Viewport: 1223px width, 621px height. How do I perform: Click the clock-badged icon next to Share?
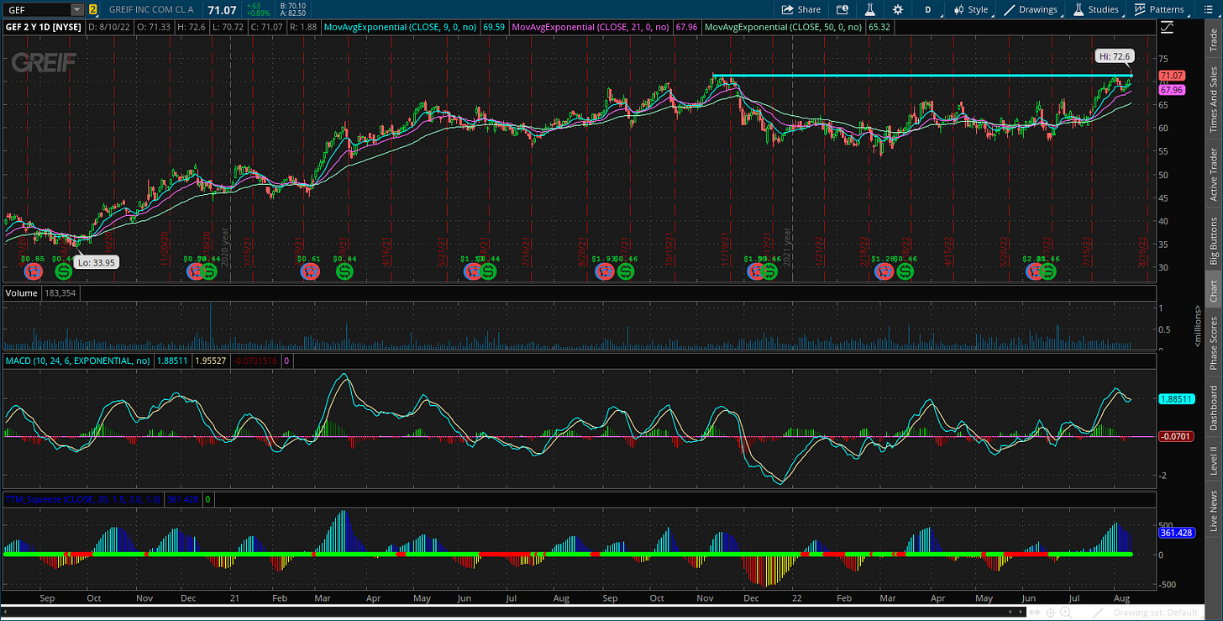(842, 9)
